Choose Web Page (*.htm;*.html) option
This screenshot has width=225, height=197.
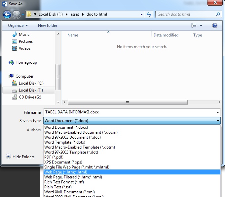pyautogui.click(x=132, y=172)
